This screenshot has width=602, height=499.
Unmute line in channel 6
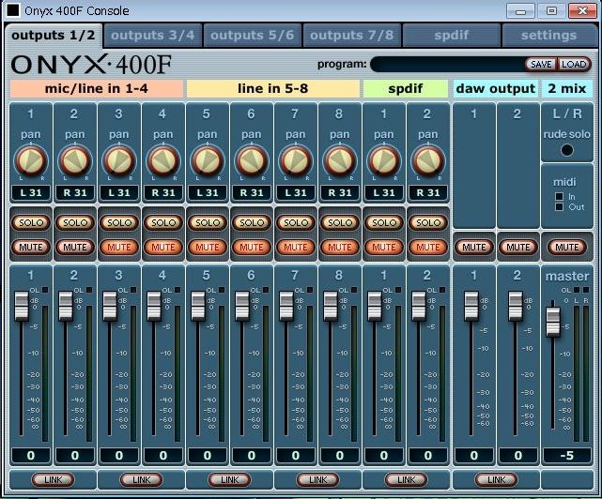coord(252,247)
